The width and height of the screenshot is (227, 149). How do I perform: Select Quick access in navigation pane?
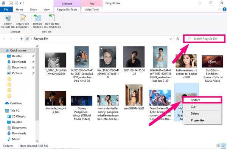18,50
